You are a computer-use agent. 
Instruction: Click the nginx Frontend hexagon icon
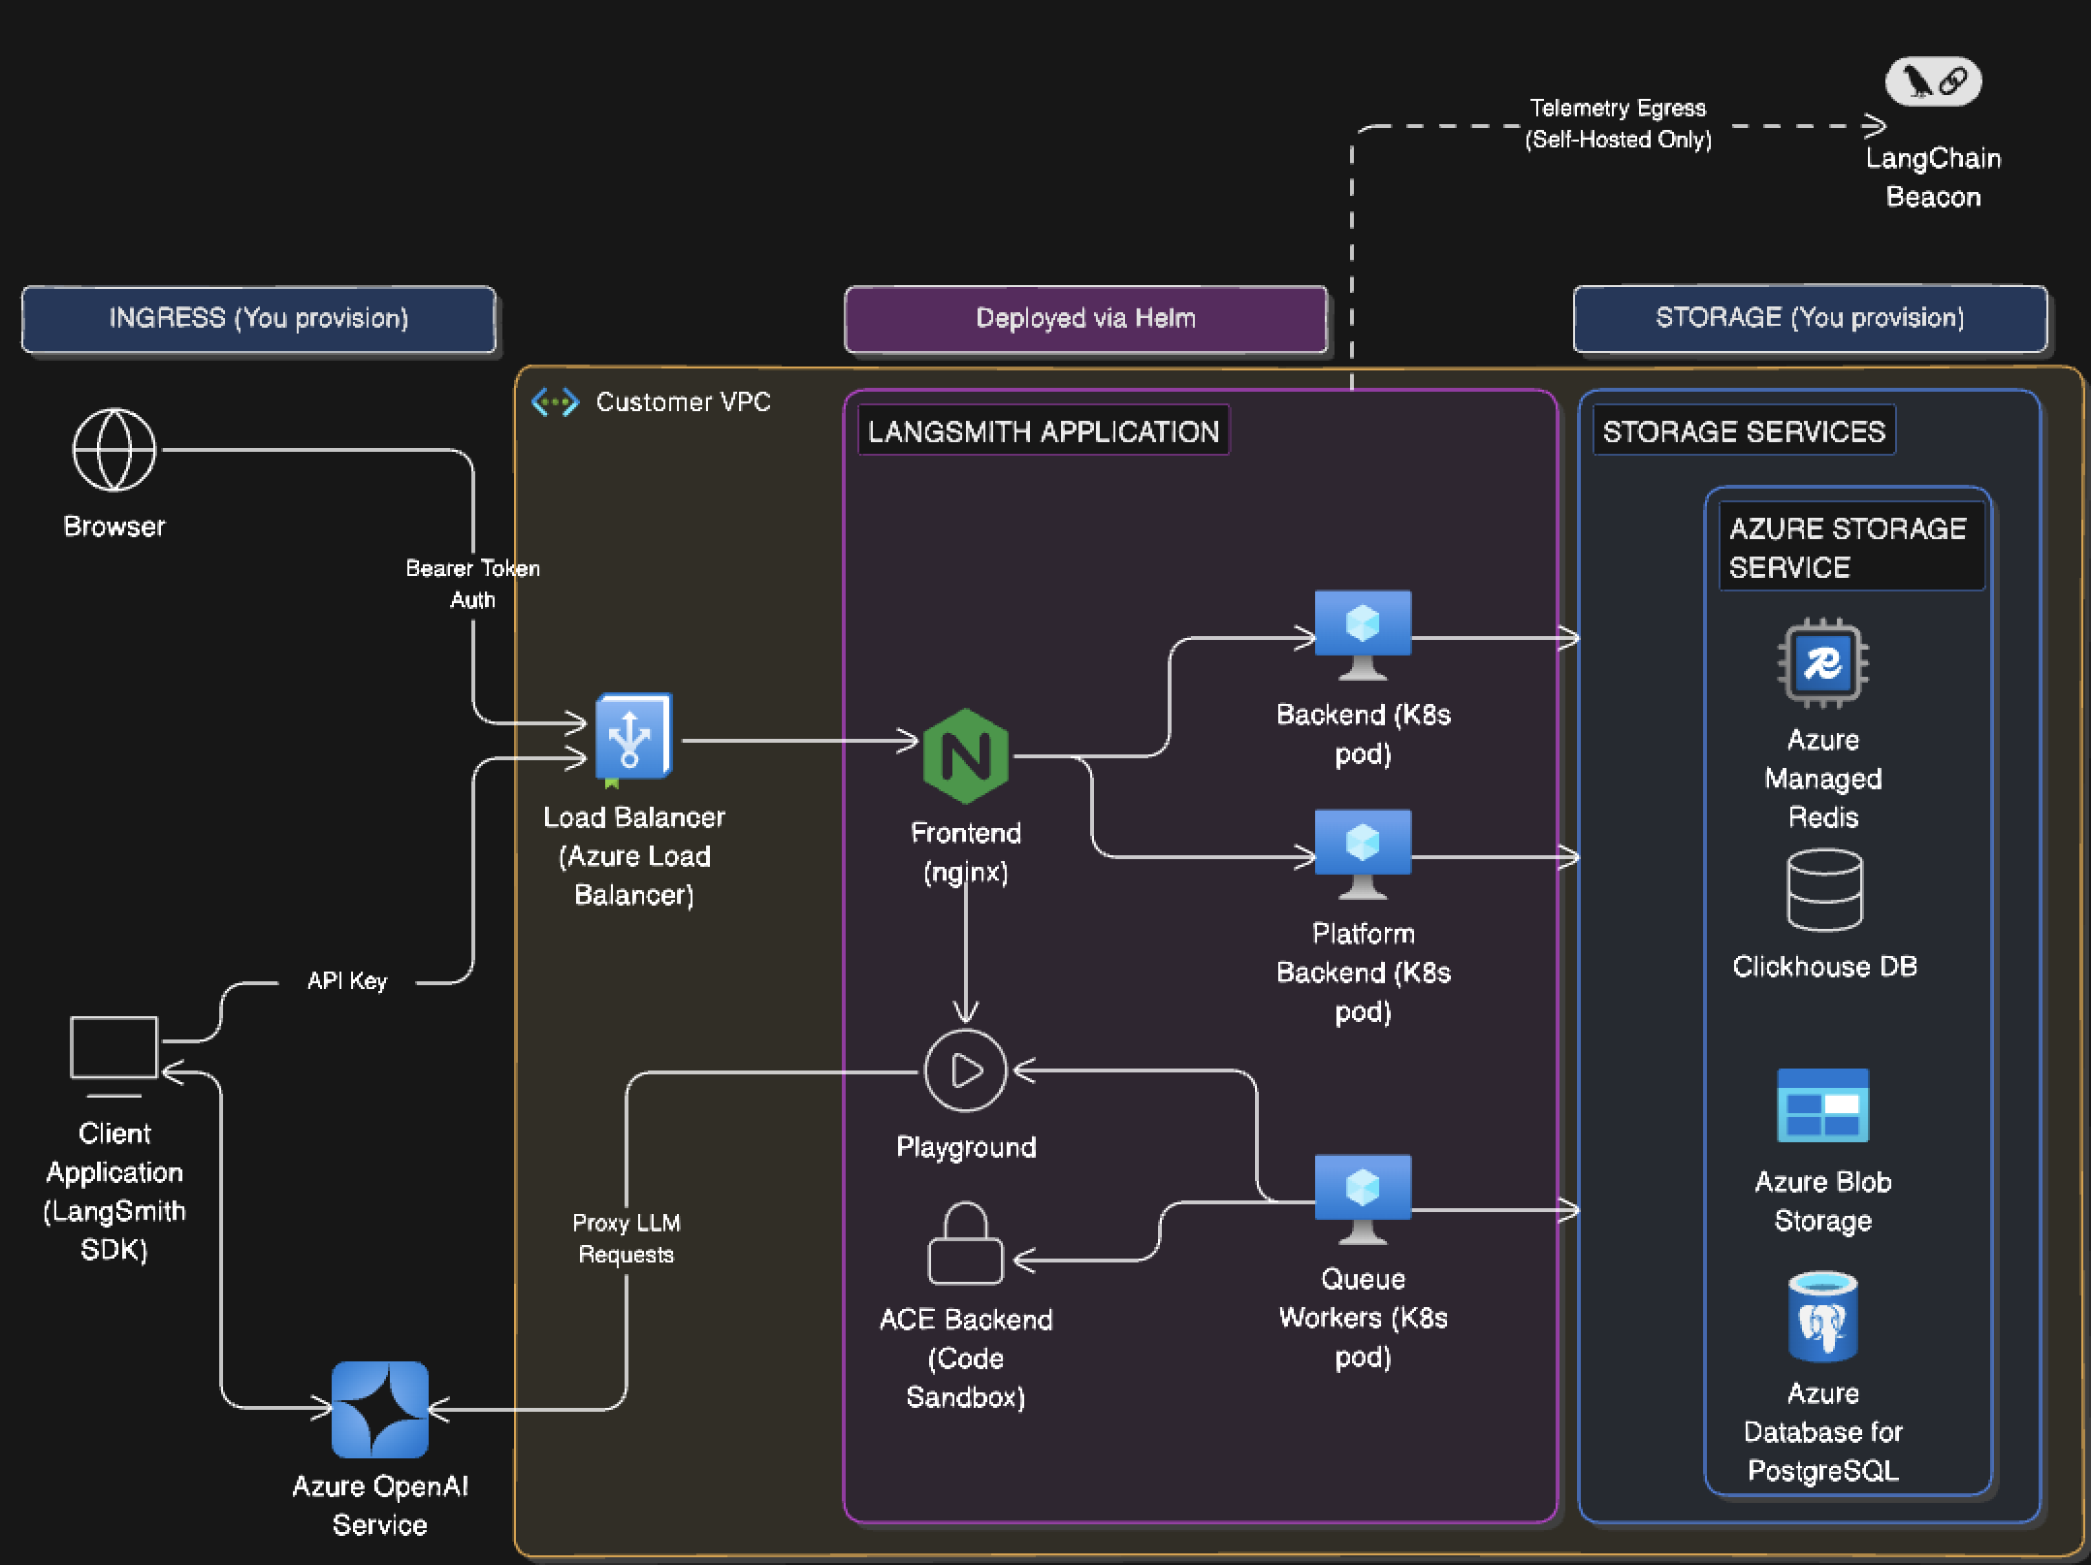[x=965, y=755]
